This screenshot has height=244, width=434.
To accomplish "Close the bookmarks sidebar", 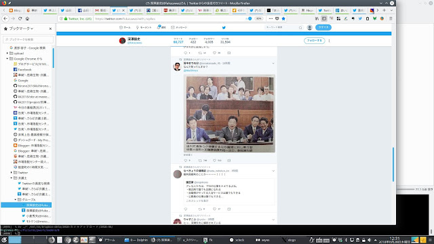I will click(50, 28).
